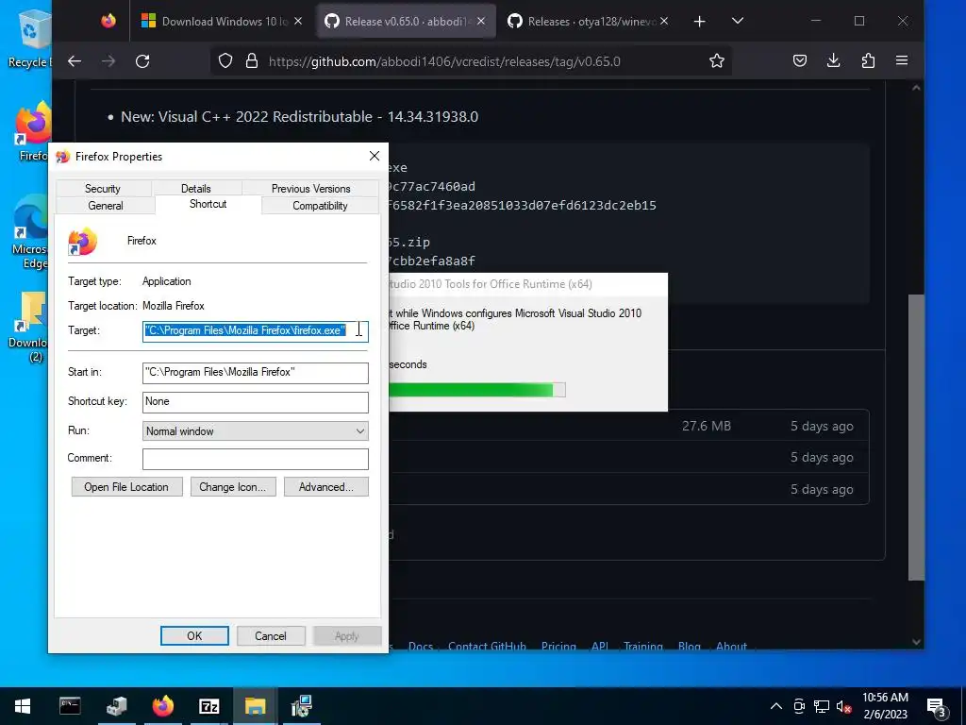Open a new browser tab with plus
The height and width of the screenshot is (725, 966).
click(x=699, y=22)
